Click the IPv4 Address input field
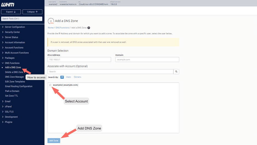 point(79,60)
